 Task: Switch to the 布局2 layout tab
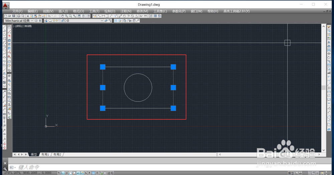57,154
